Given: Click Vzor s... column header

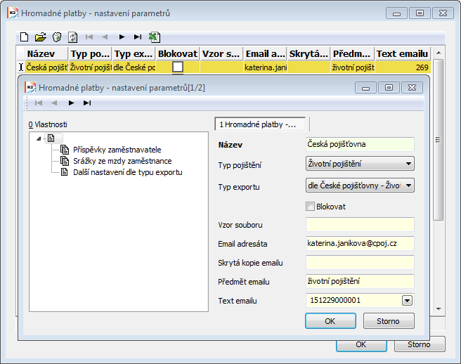Looking at the screenshot, I should [x=221, y=54].
